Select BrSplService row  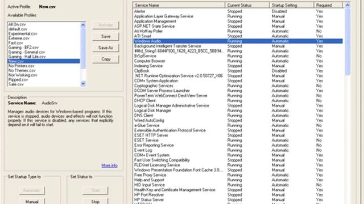[238, 56]
